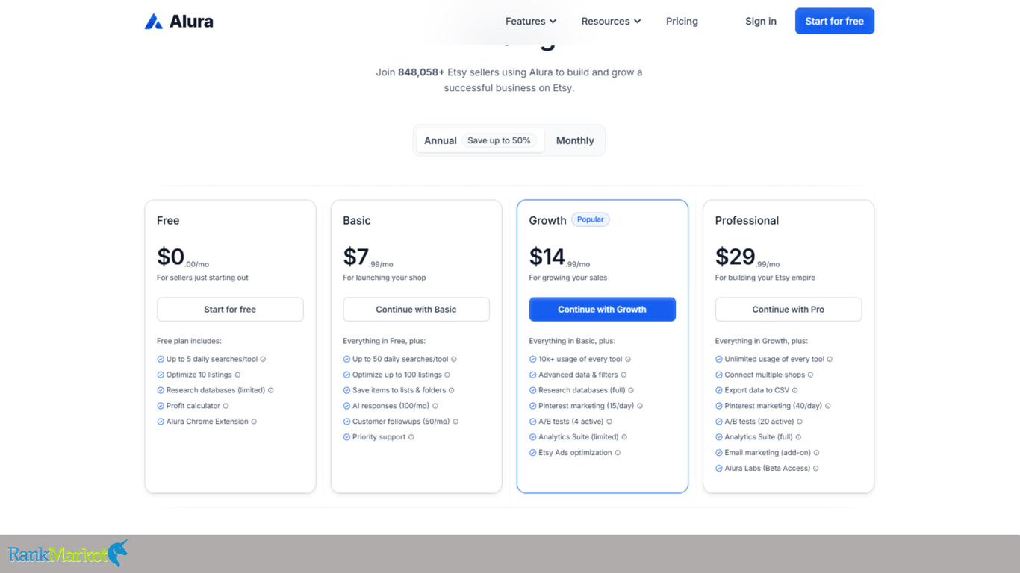Image resolution: width=1020 pixels, height=573 pixels.
Task: Click the Alura logo
Action: tap(179, 21)
